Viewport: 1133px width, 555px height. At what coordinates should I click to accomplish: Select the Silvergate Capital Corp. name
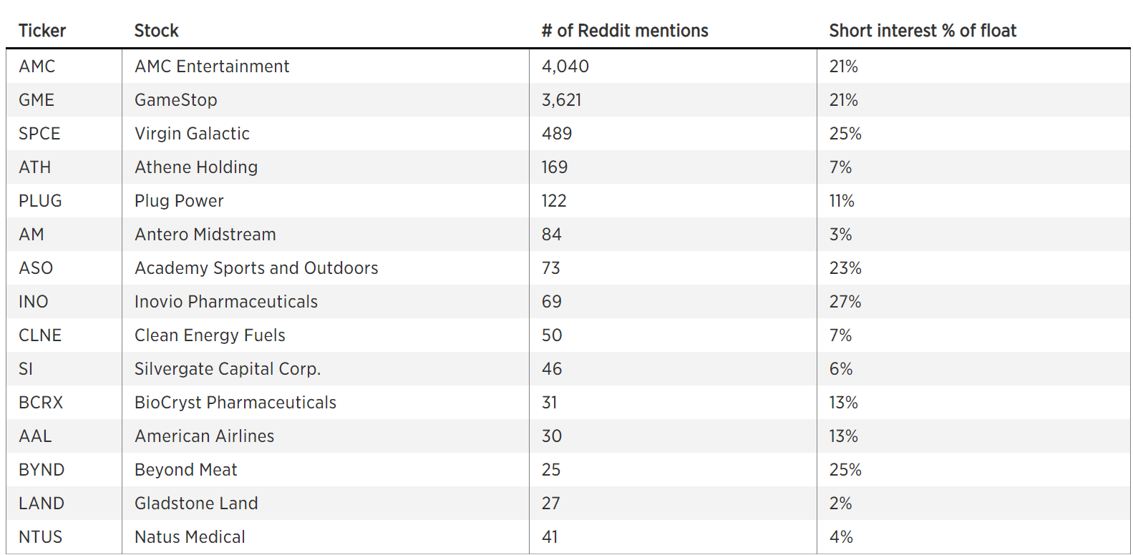click(x=228, y=369)
